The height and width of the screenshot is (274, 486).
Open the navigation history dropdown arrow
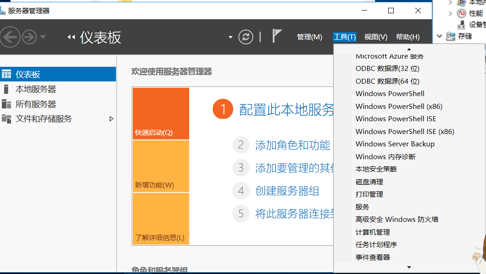click(43, 37)
